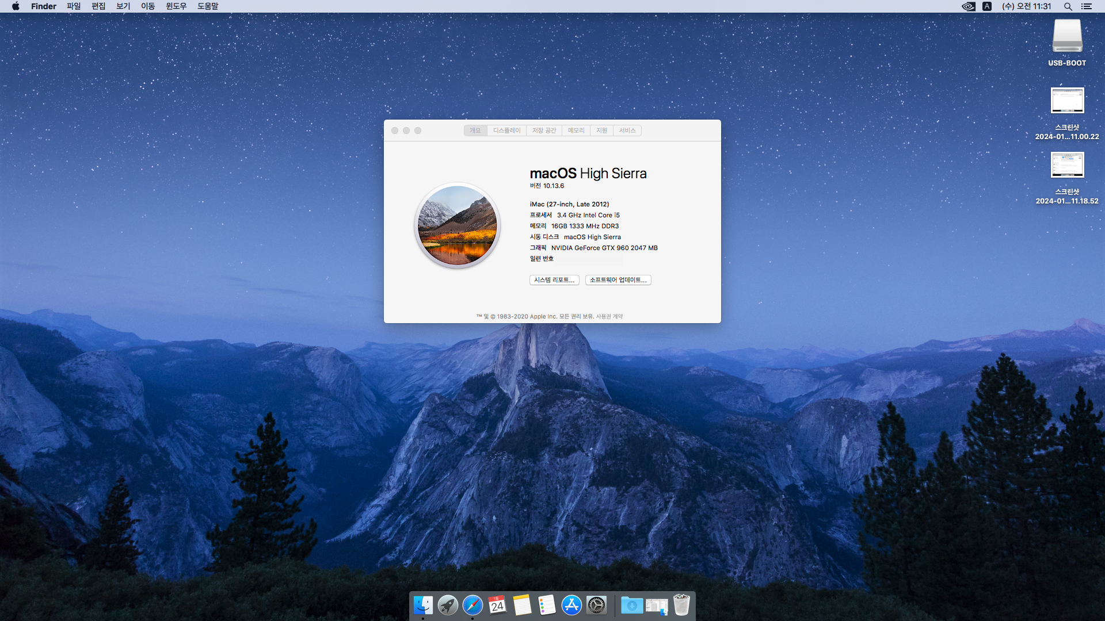Click the 시스템 리포트... button
1105x621 pixels.
pos(554,280)
